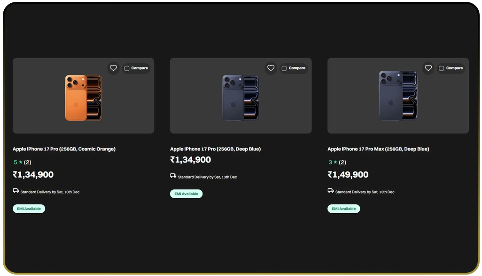
Task: Open the Deep Blue iPhone 17 Pro image
Action: point(241,97)
